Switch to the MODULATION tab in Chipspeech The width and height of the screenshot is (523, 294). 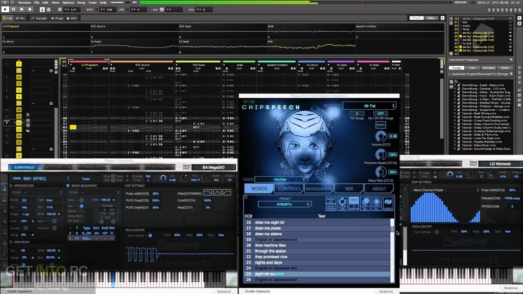[319, 188]
